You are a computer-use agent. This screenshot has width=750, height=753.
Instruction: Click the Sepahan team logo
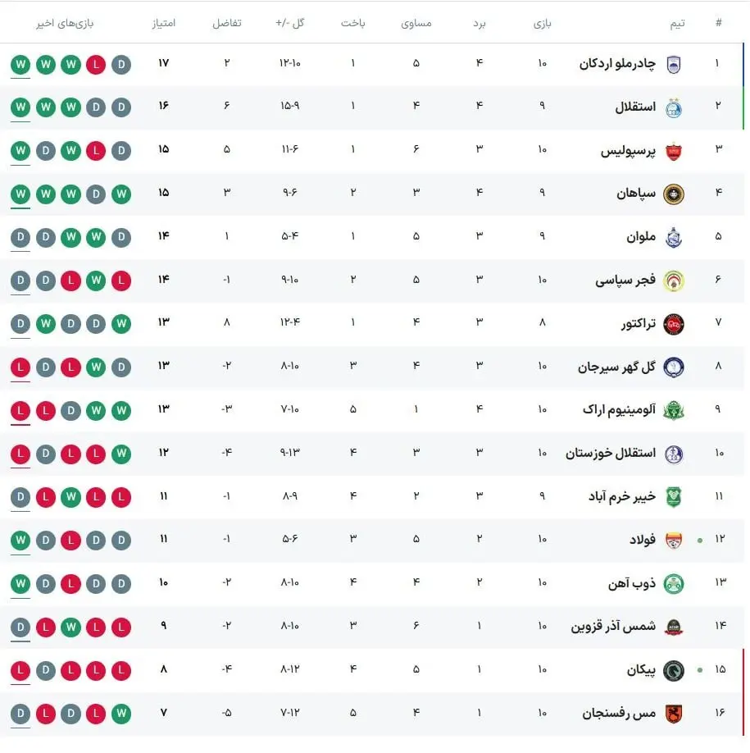coord(673,194)
